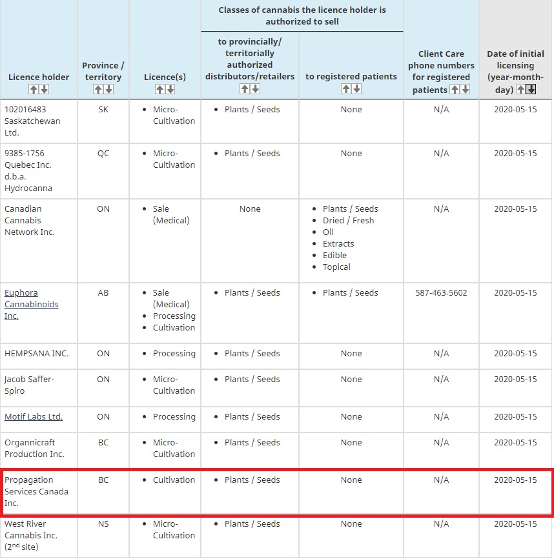This screenshot has width=554, height=559.
Task: Sort Date of initial licensing descending
Action: tap(531, 90)
